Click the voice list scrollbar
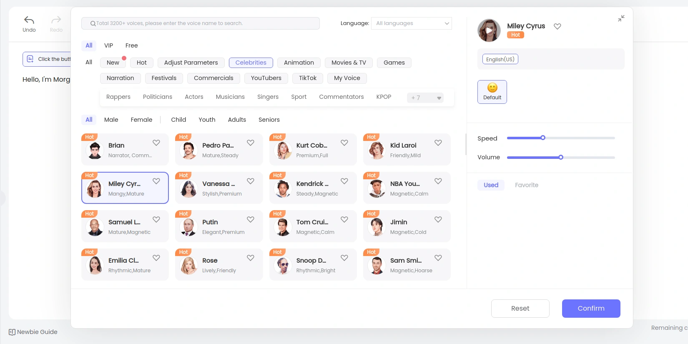Screen dimensions: 688x344 (466, 144)
